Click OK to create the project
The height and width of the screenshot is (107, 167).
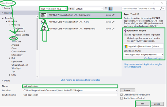(143, 104)
